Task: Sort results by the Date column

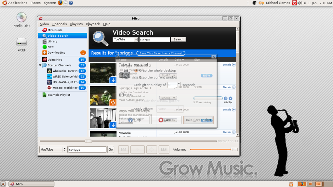Action: 179,60
